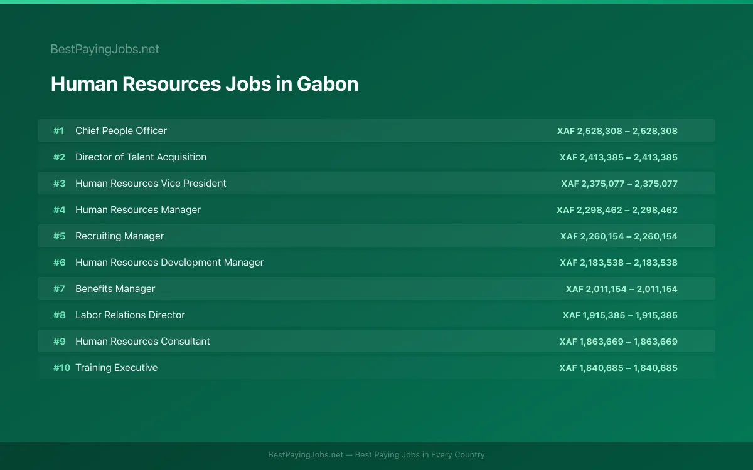Select the Labor Relations Director title
This screenshot has height=470, width=753.
(x=130, y=315)
